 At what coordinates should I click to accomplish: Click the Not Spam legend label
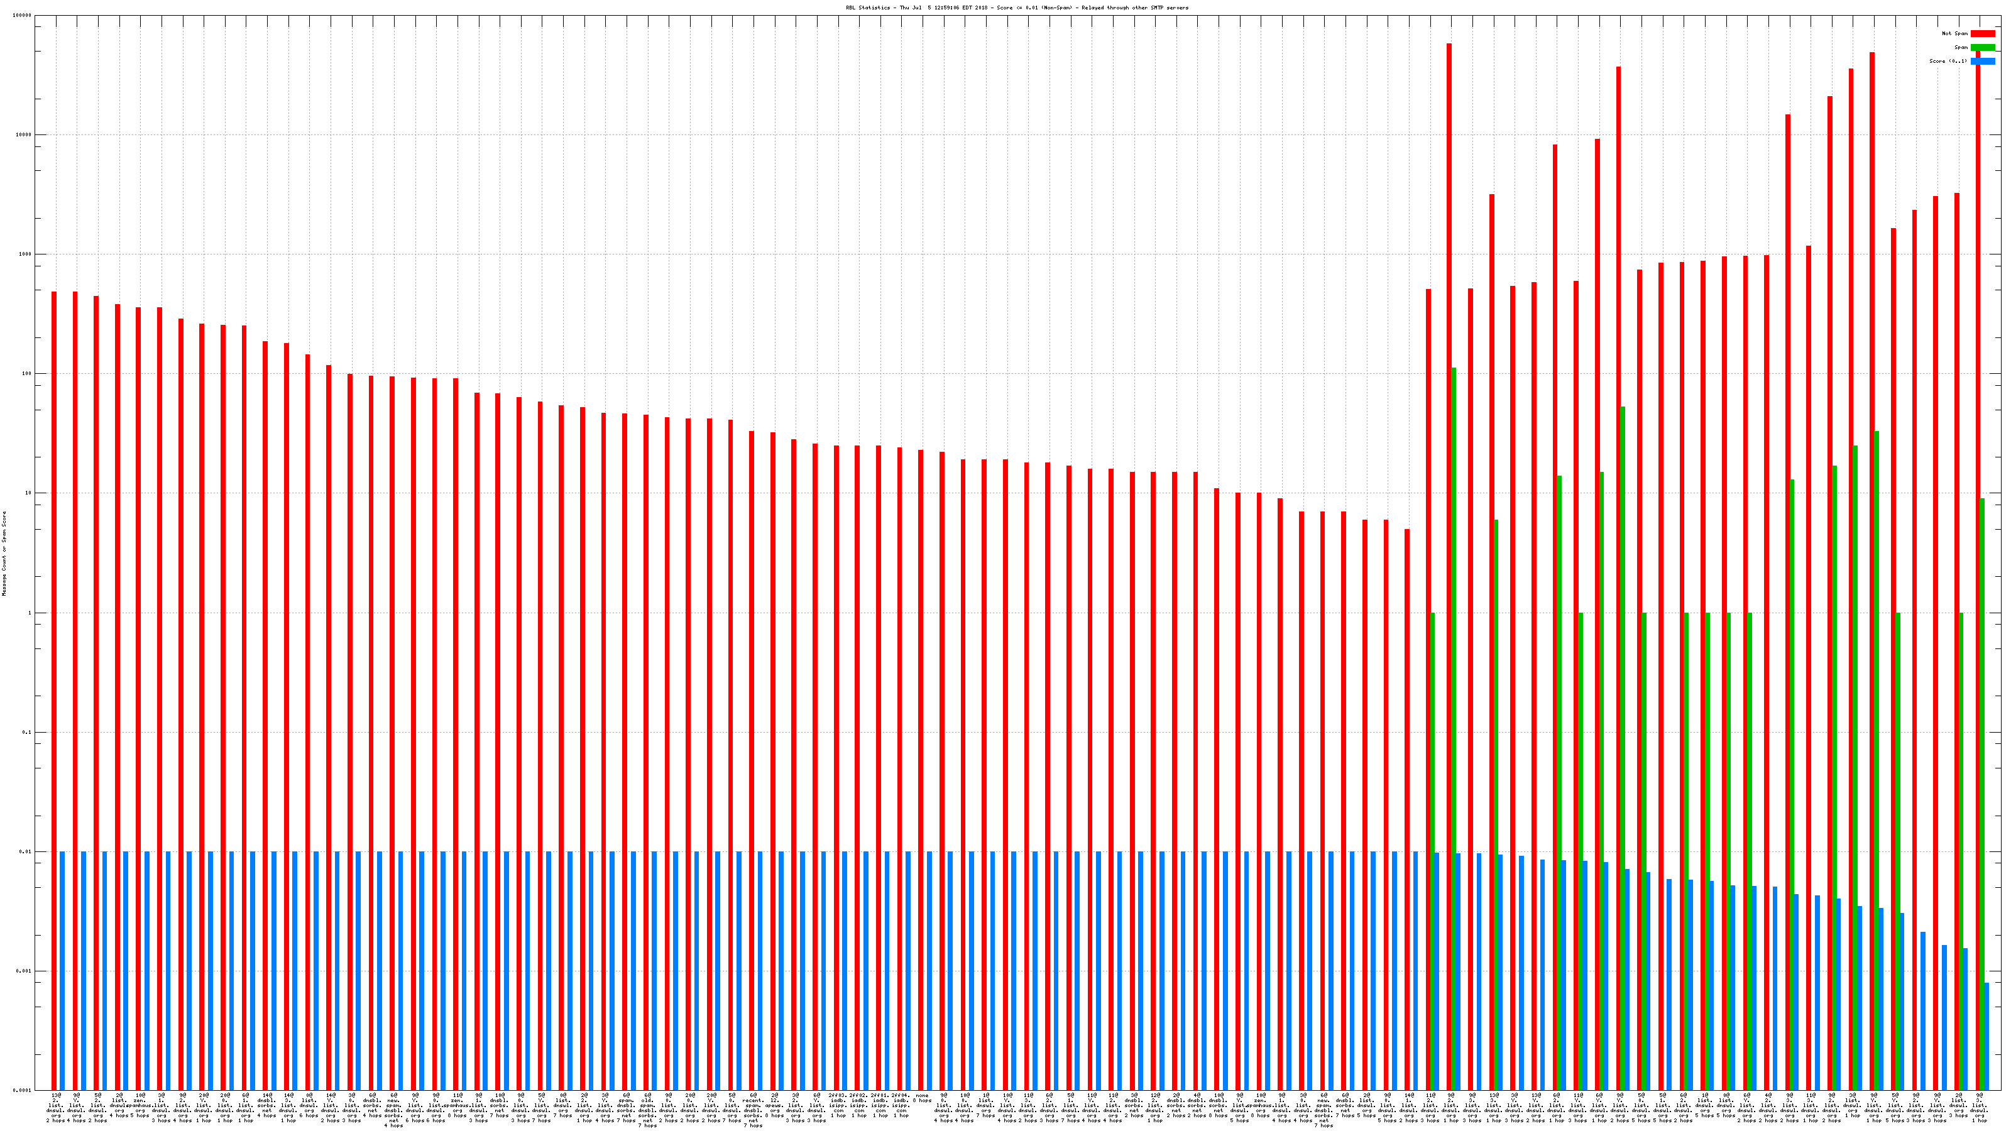click(x=1955, y=33)
